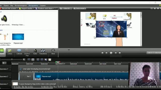Click the 1280x720 editing dimensions button
This screenshot has height=90, width=161.
(66, 8)
